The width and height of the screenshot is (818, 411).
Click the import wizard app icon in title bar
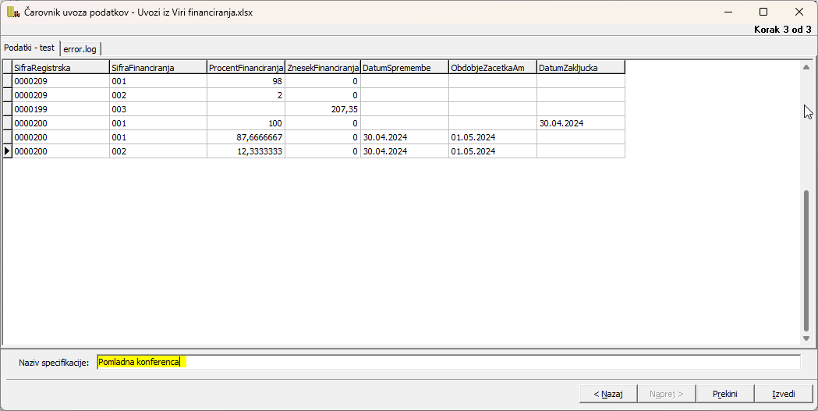[13, 12]
